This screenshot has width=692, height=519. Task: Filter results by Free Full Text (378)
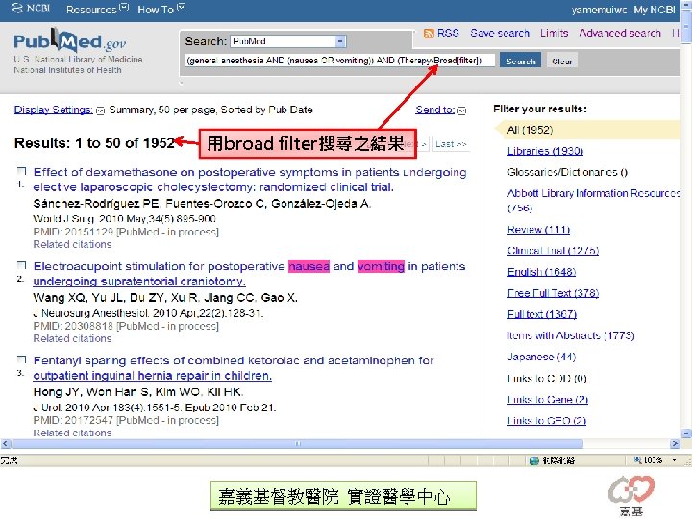(553, 293)
